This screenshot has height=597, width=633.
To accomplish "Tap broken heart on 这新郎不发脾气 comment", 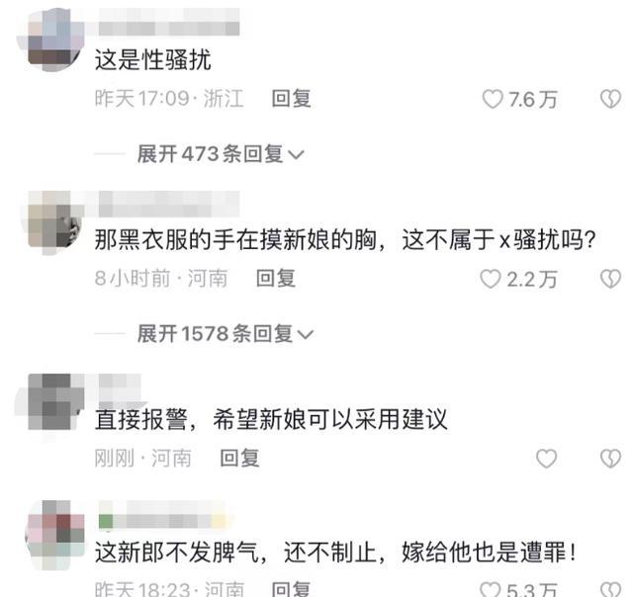I will tap(610, 589).
